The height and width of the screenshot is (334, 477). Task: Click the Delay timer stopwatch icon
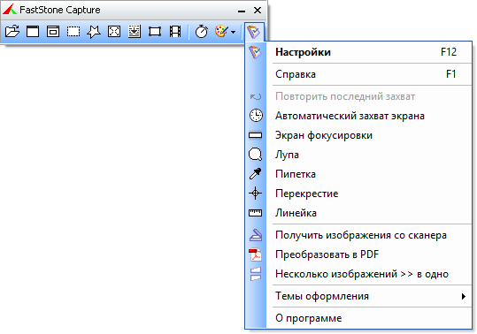tap(202, 31)
